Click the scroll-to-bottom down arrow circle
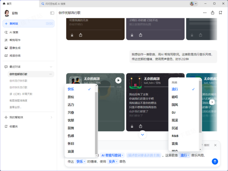The height and width of the screenshot is (171, 228). 142,134
